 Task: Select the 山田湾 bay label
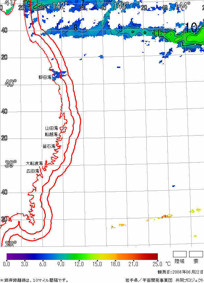51,128
